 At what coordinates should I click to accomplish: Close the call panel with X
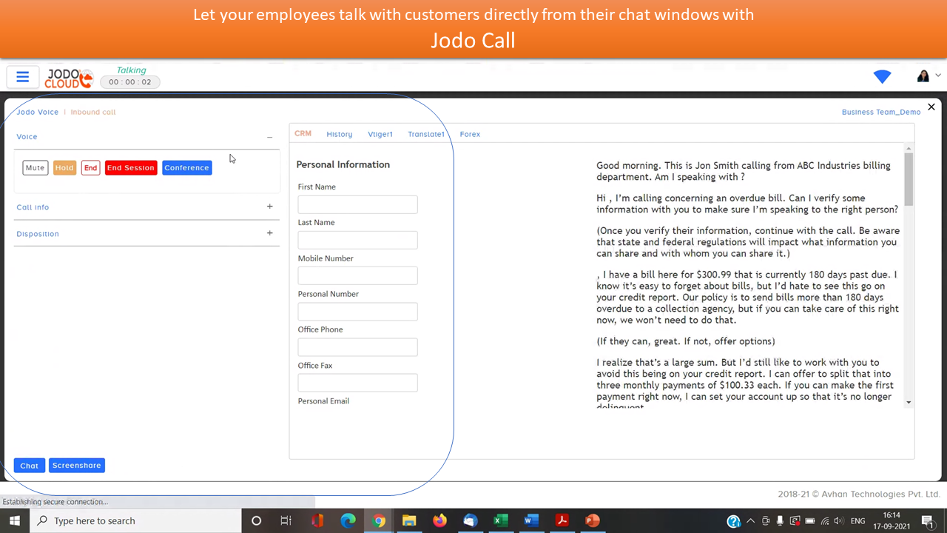(x=931, y=107)
